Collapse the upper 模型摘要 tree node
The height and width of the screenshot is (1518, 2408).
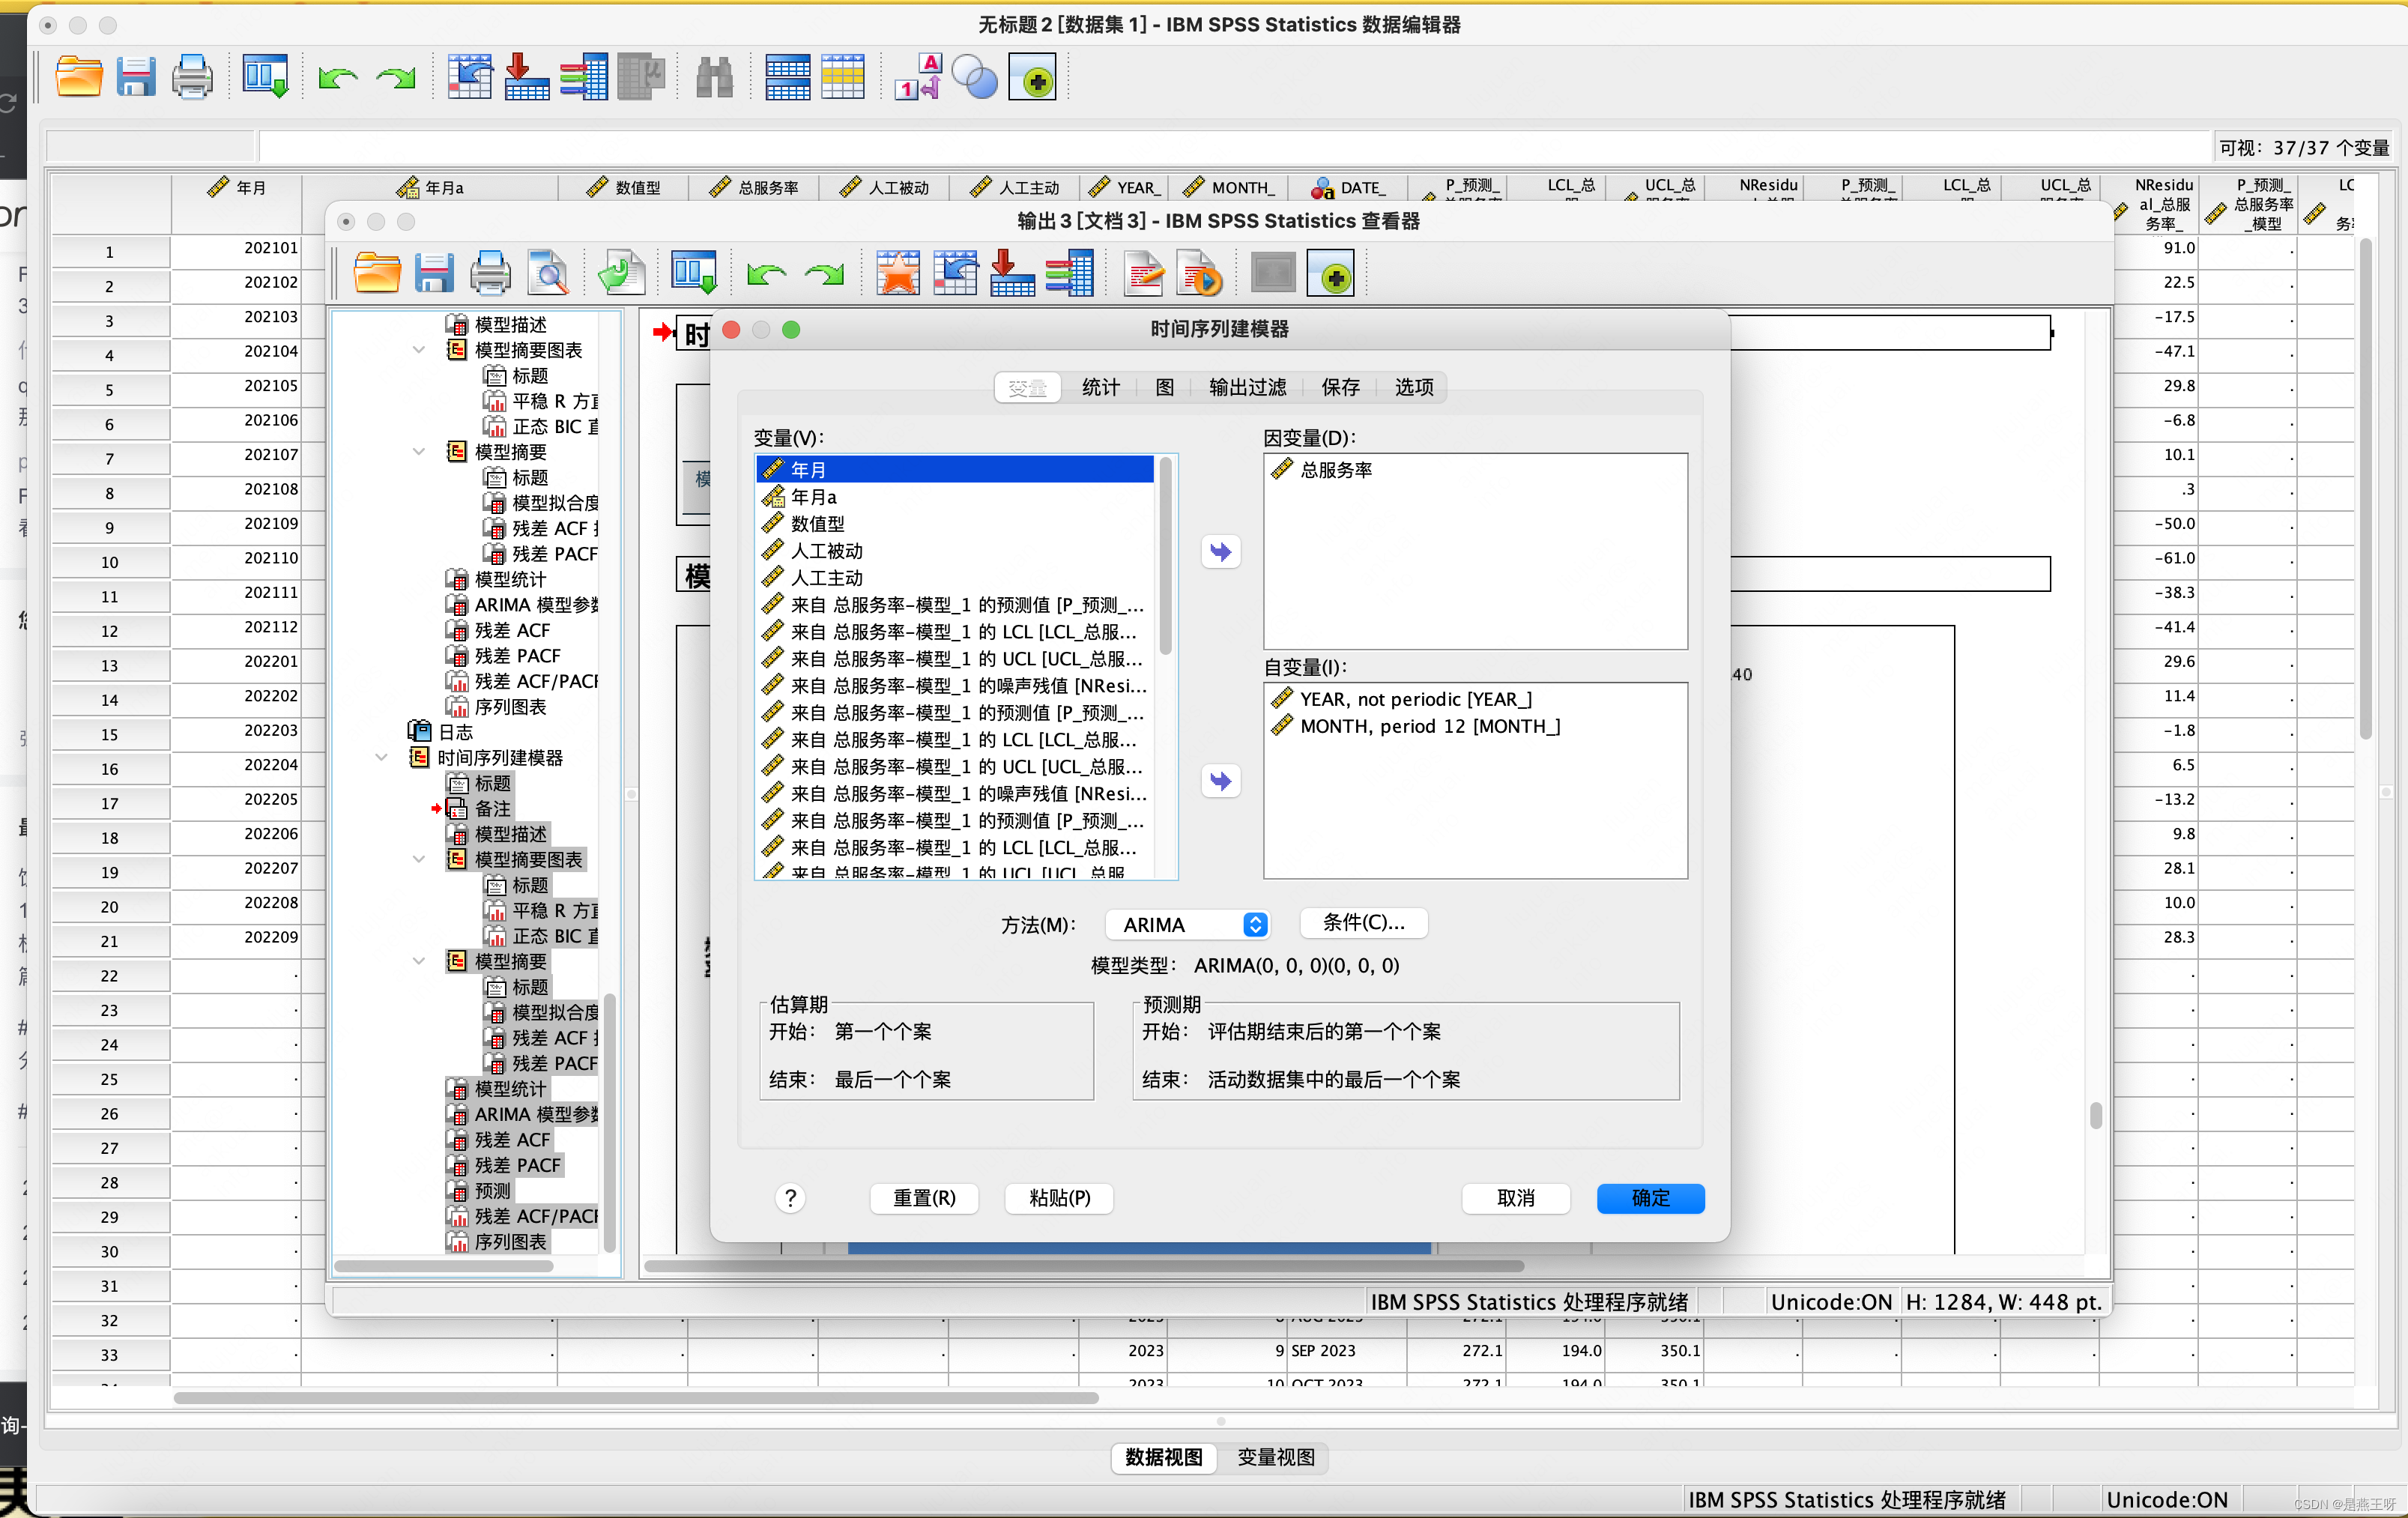pyautogui.click(x=419, y=452)
